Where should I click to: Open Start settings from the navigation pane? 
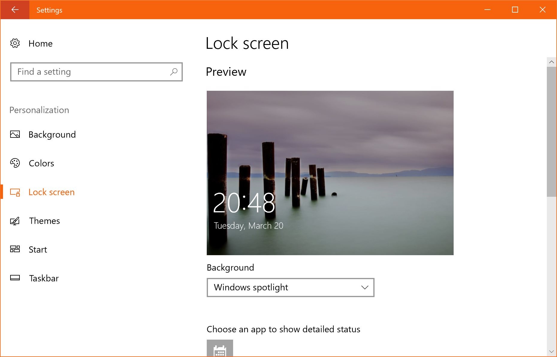pos(37,249)
